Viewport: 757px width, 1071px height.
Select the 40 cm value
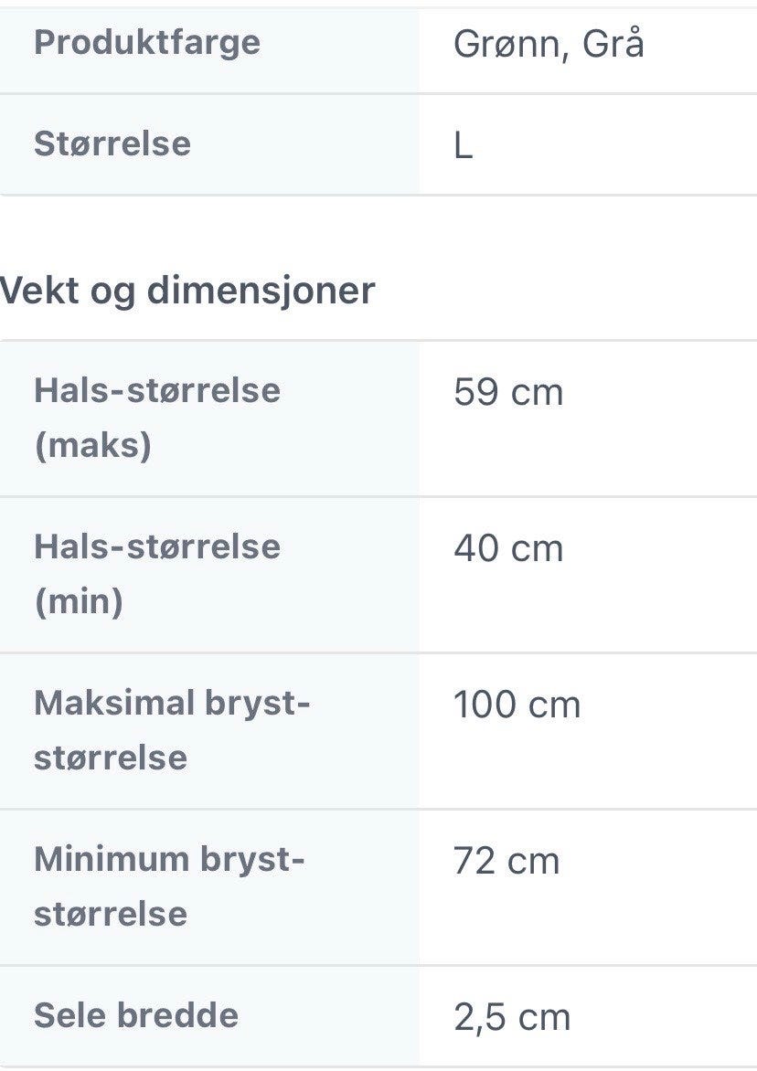pyautogui.click(x=508, y=549)
